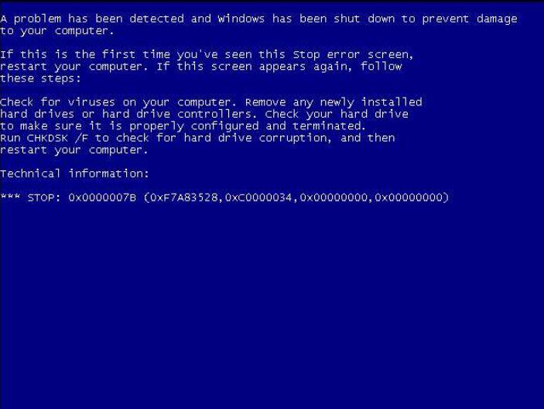Viewport: 544px width, 409px height.
Task: Click the words 'these steps:'
Action: 40,78
